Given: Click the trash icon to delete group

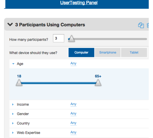Looking at the screenshot, I should click(x=148, y=25).
